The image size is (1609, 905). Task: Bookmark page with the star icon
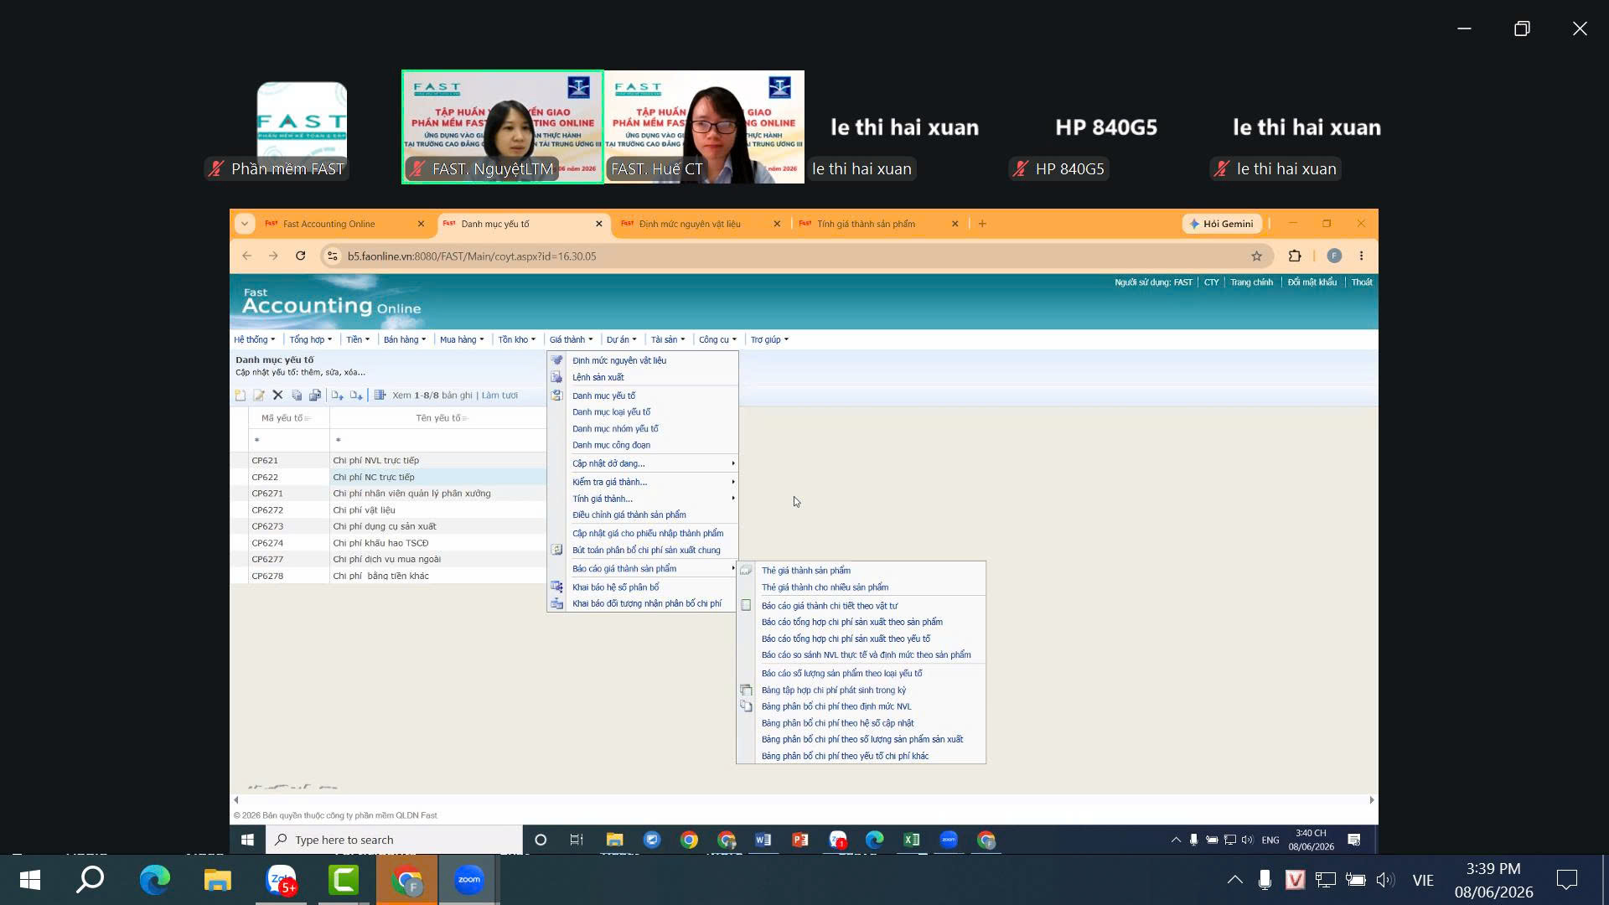[1256, 256]
